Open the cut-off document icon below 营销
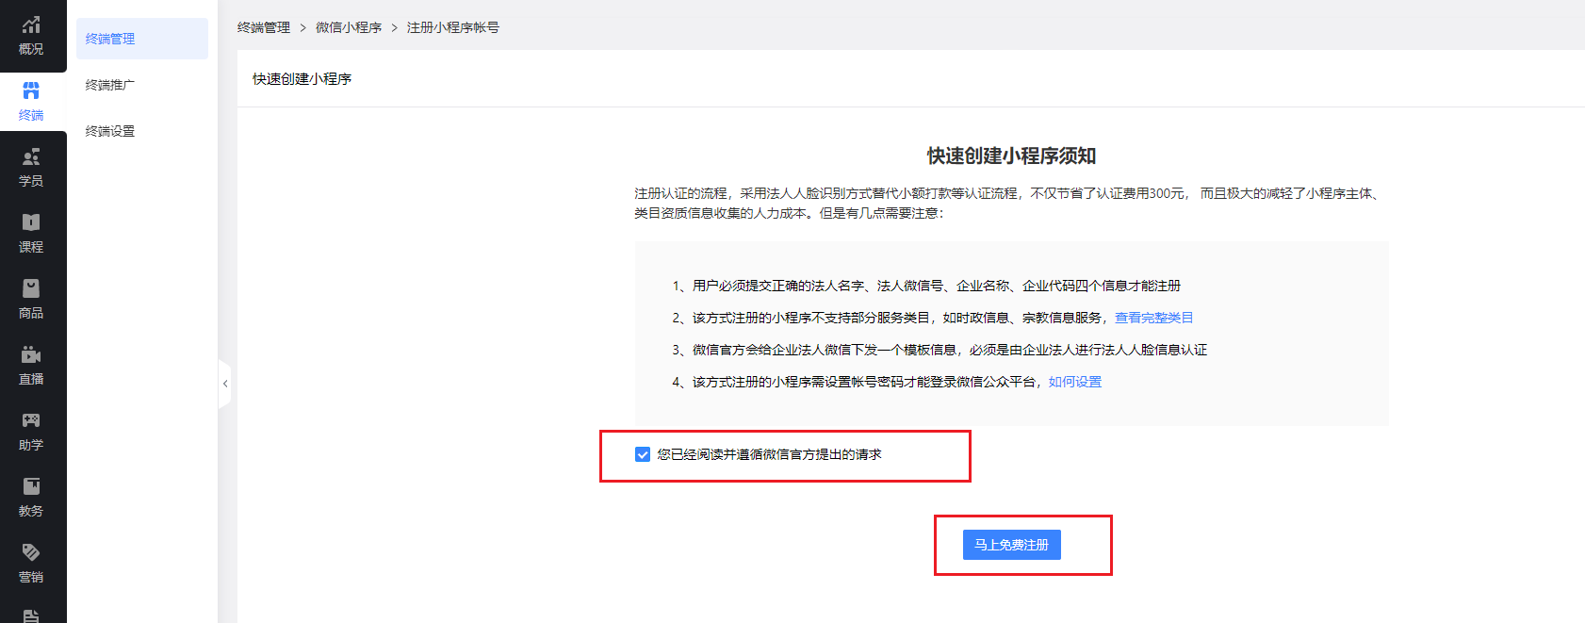 pyautogui.click(x=31, y=615)
